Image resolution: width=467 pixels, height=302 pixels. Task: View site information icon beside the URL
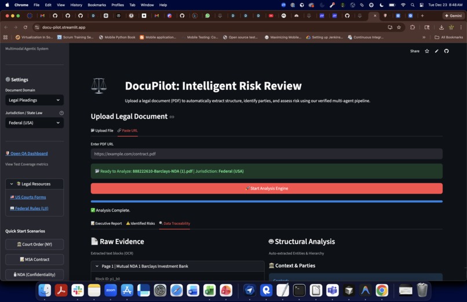click(37, 27)
